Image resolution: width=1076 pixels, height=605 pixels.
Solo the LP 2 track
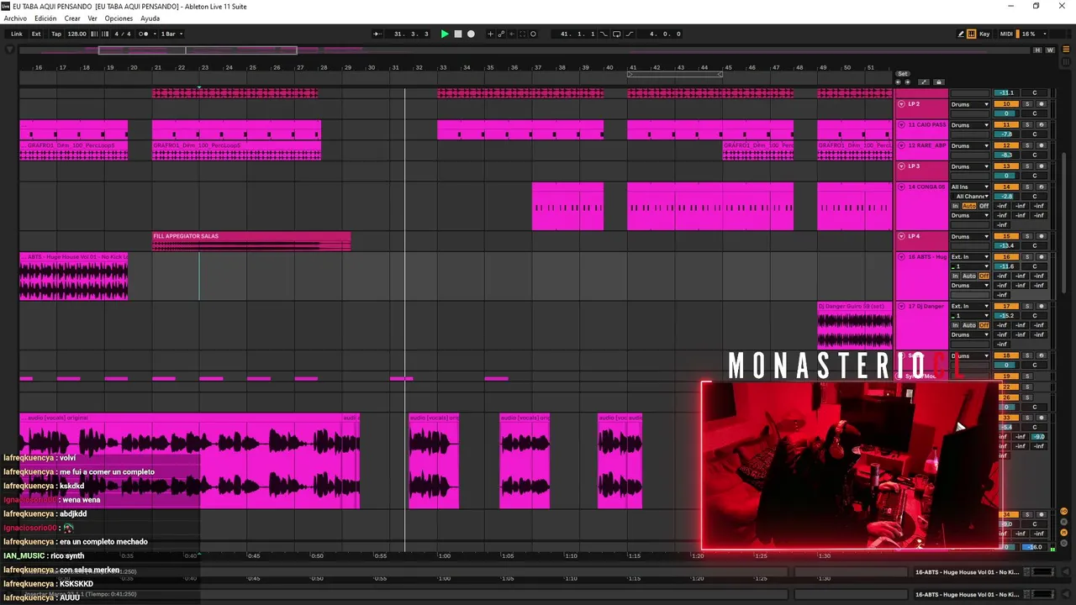1026,104
